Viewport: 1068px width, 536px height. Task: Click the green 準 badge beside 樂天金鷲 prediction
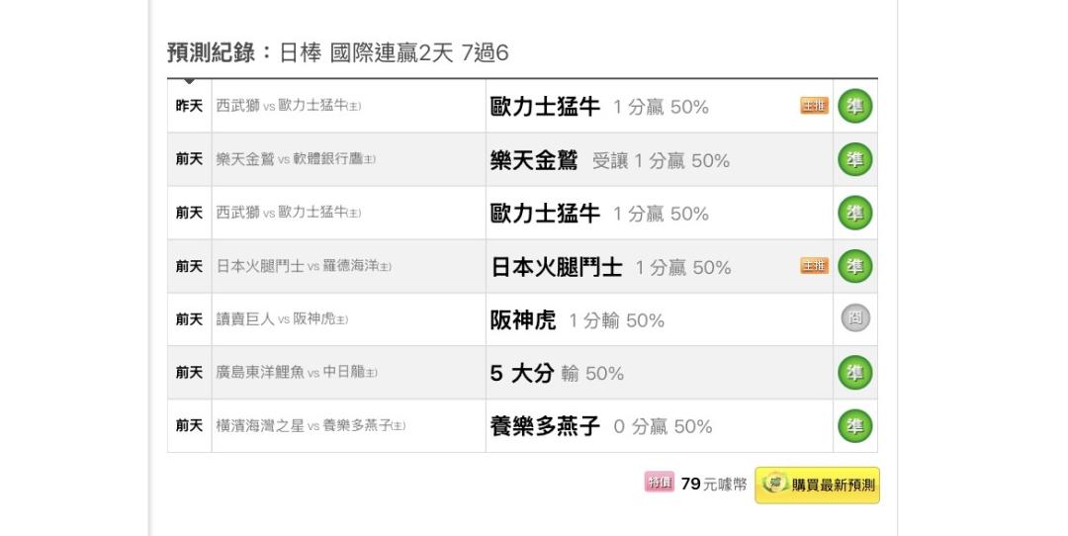[854, 160]
